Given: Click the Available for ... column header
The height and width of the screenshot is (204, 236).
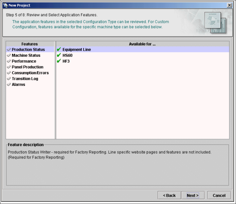Looking at the screenshot, I should (x=142, y=44).
